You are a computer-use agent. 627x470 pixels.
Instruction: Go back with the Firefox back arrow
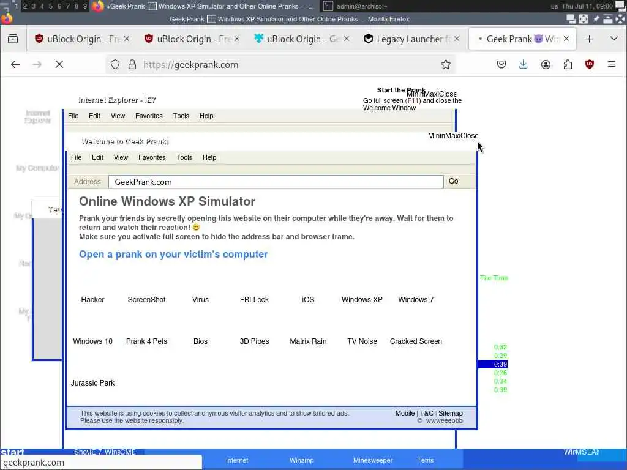tap(15, 64)
